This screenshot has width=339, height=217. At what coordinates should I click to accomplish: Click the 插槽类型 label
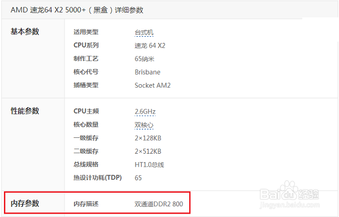coord(86,85)
